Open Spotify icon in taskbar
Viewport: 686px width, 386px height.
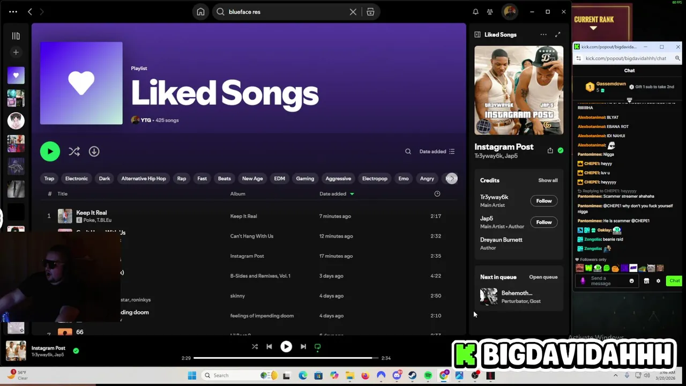pos(428,375)
